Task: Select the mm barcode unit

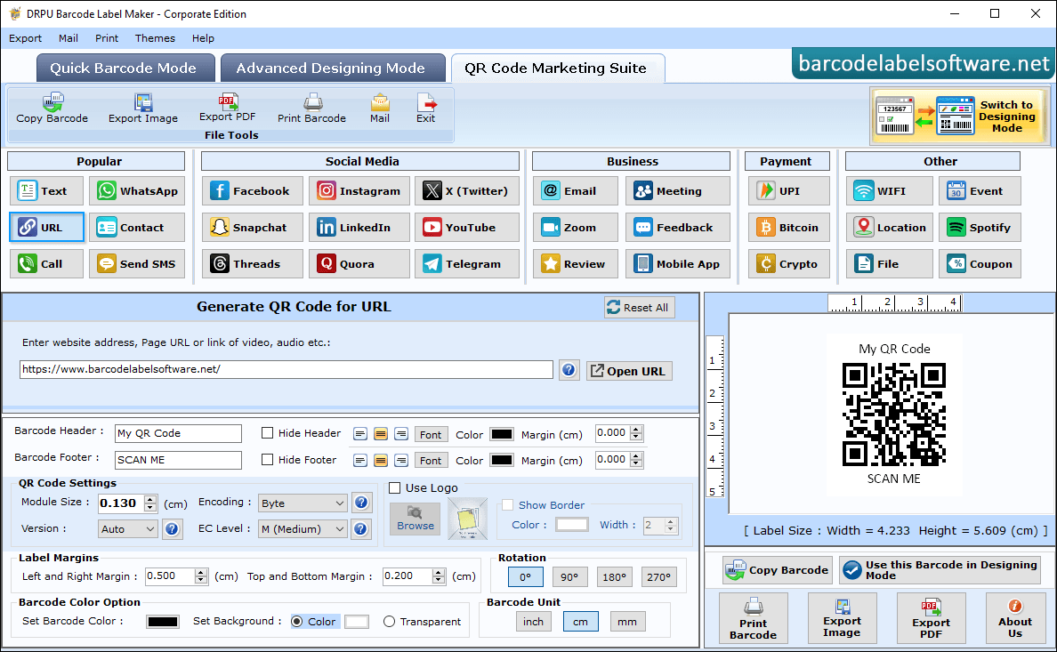Action: click(627, 622)
